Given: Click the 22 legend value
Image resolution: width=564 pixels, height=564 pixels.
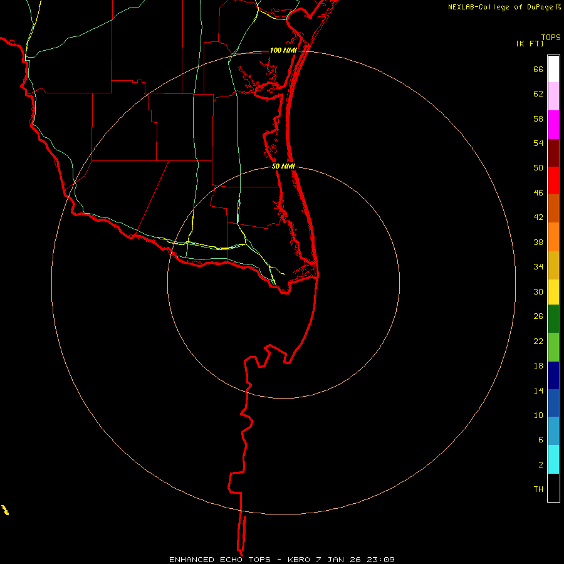Looking at the screenshot, I should pyautogui.click(x=538, y=341).
